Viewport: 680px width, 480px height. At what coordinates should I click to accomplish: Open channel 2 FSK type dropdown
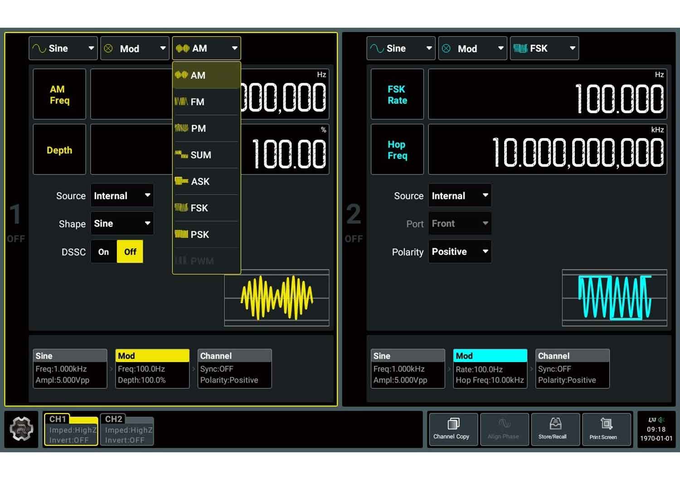(544, 48)
